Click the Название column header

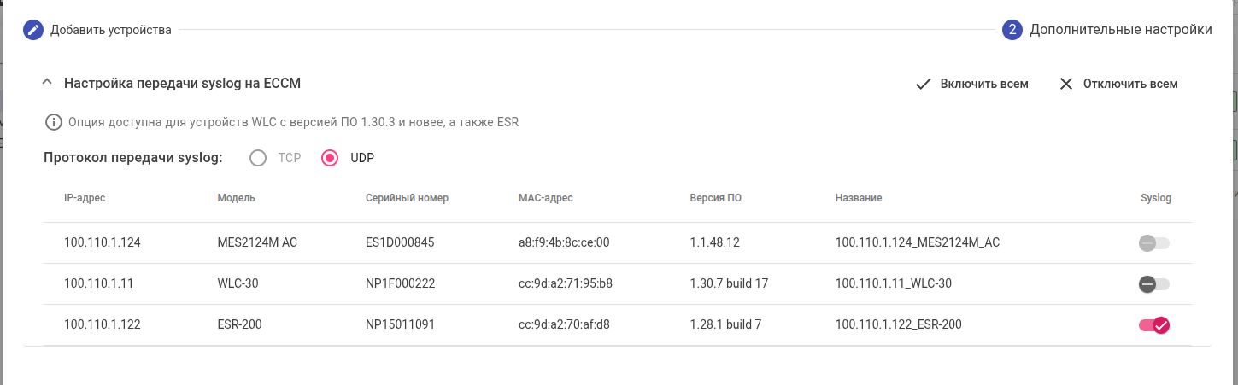pyautogui.click(x=859, y=198)
